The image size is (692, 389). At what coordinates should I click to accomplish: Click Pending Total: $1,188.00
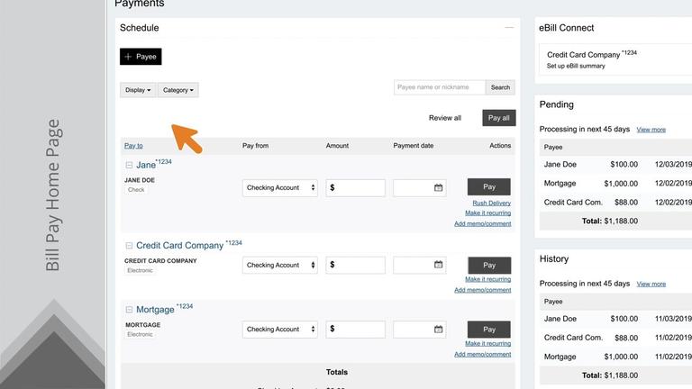(x=609, y=221)
